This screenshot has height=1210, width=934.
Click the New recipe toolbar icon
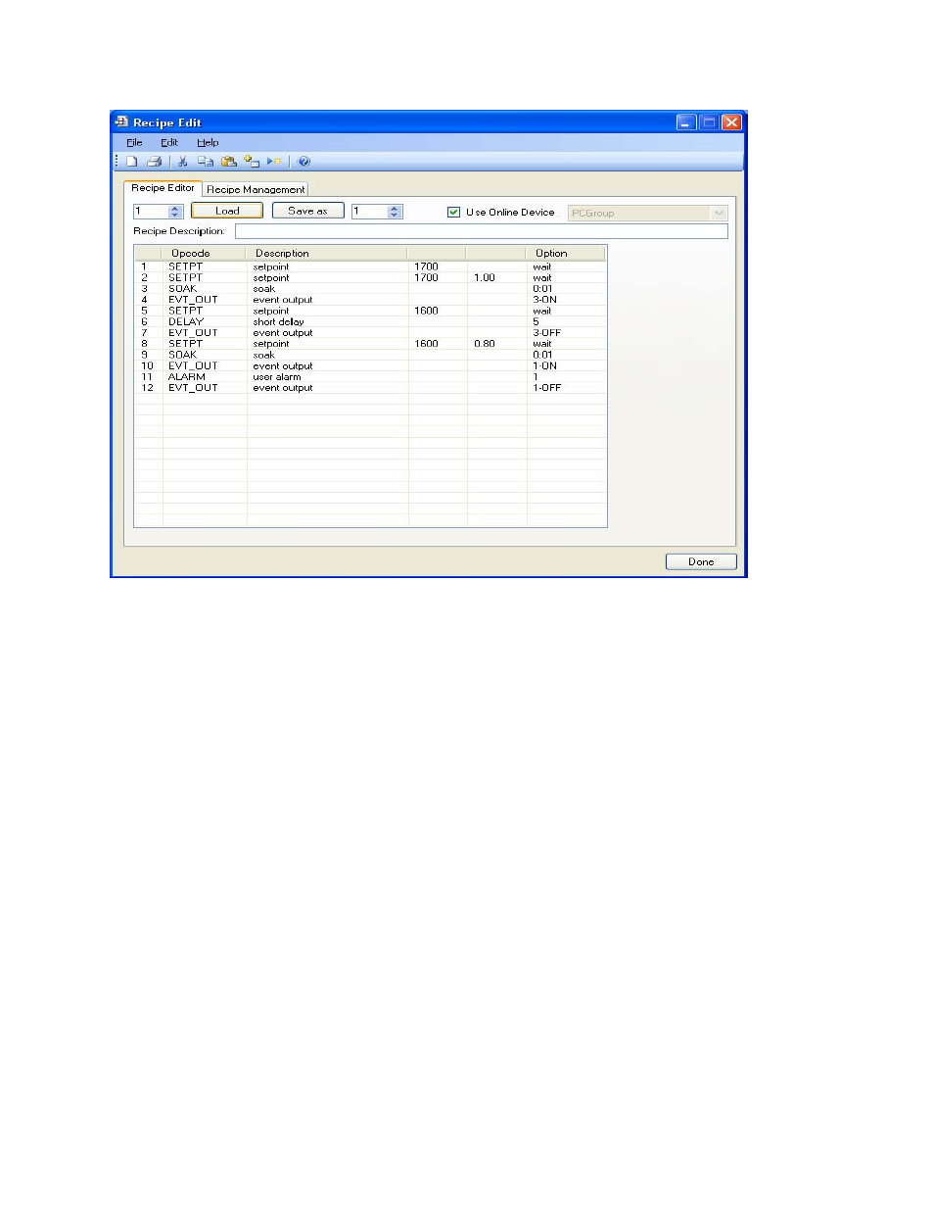tap(131, 162)
